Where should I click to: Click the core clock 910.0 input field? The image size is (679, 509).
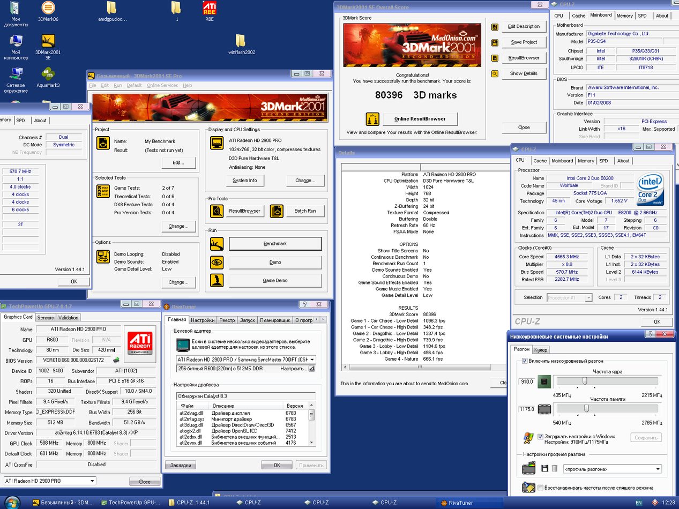[x=527, y=381]
